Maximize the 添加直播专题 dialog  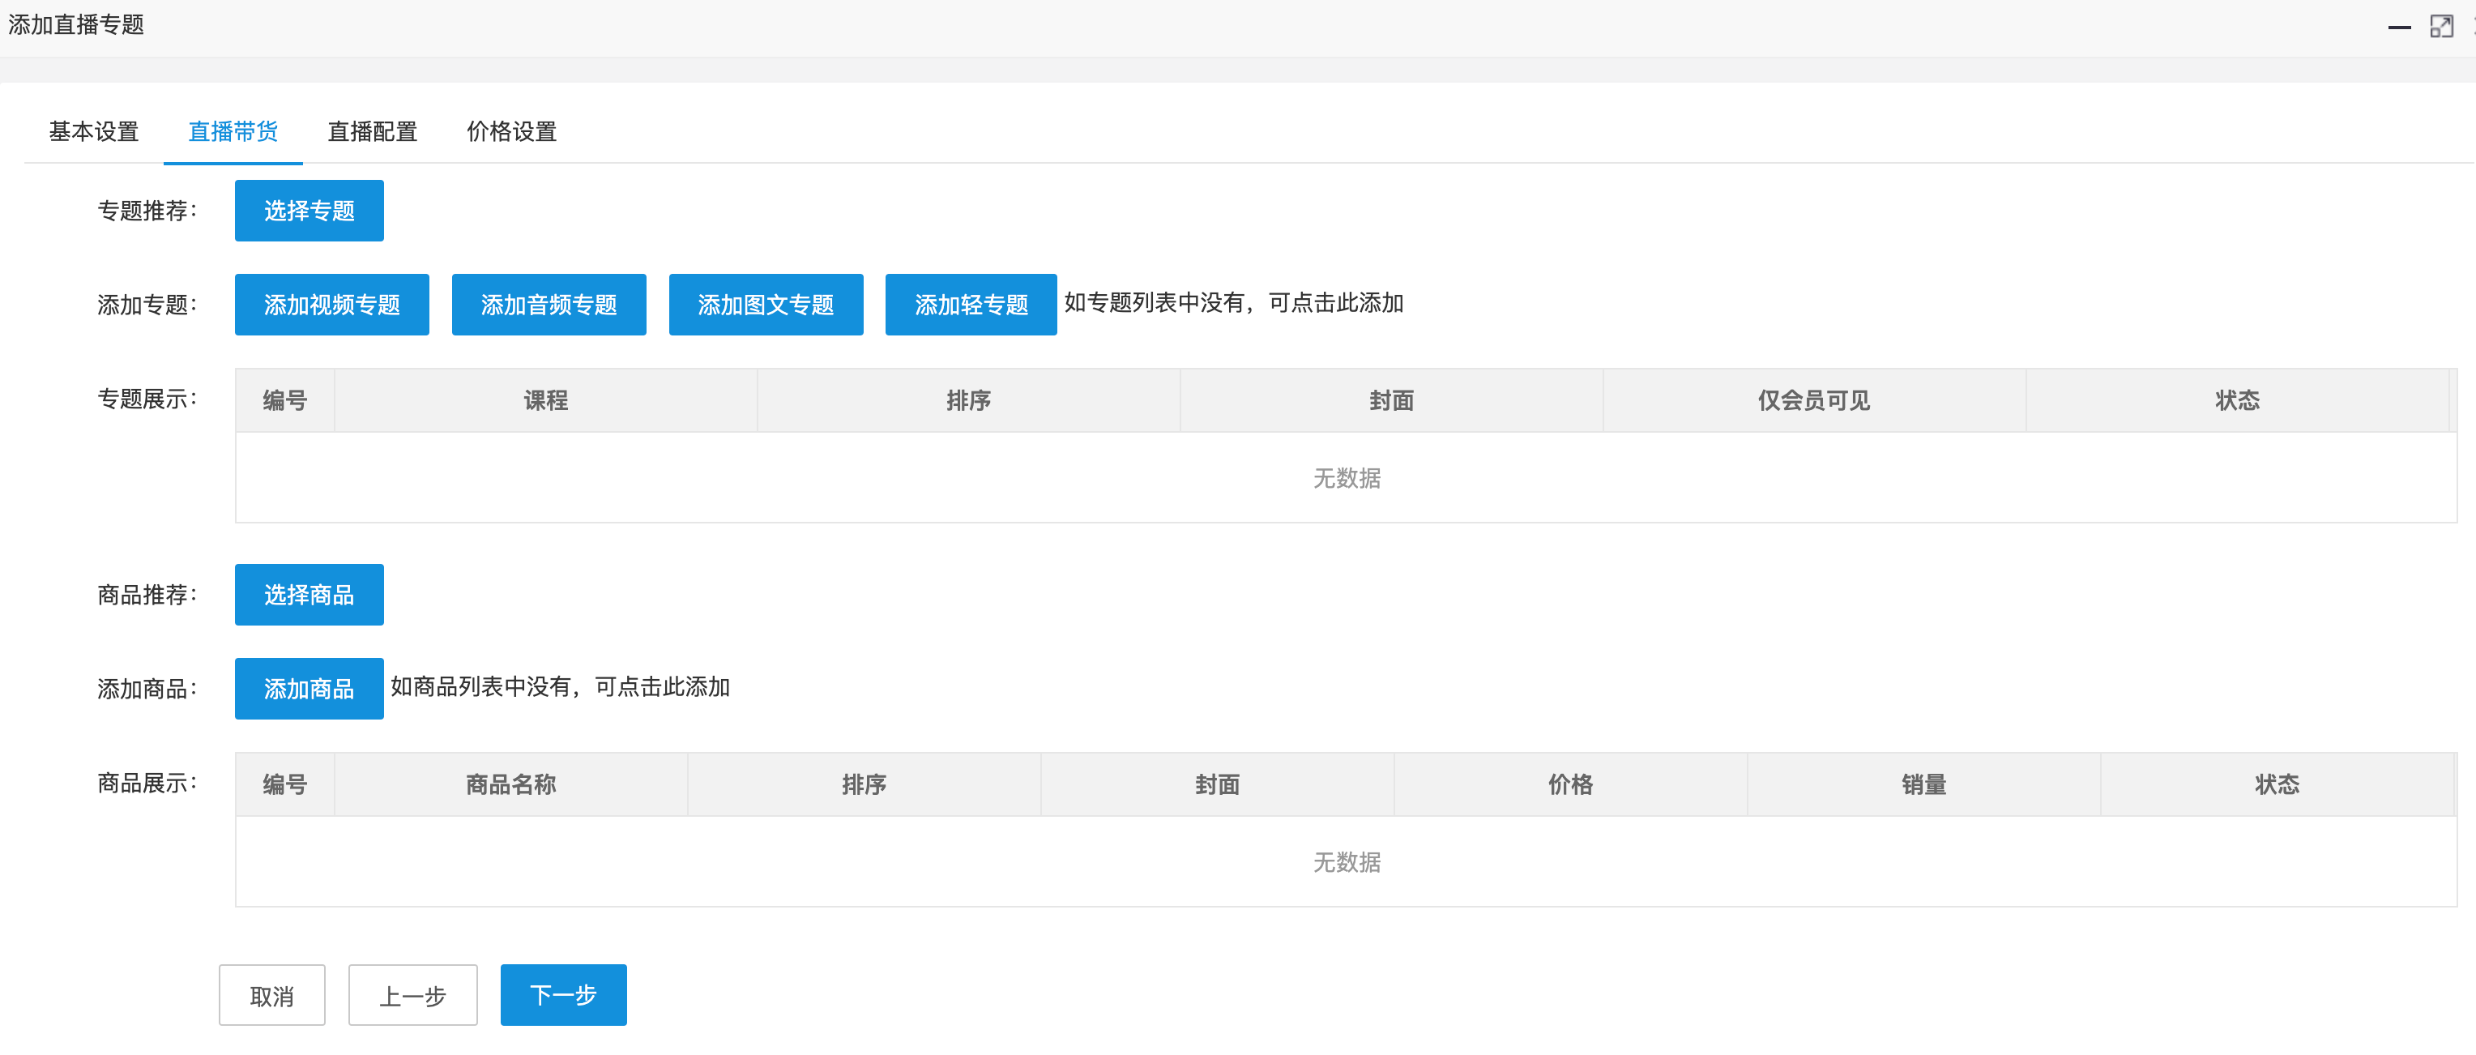pyautogui.click(x=2441, y=26)
